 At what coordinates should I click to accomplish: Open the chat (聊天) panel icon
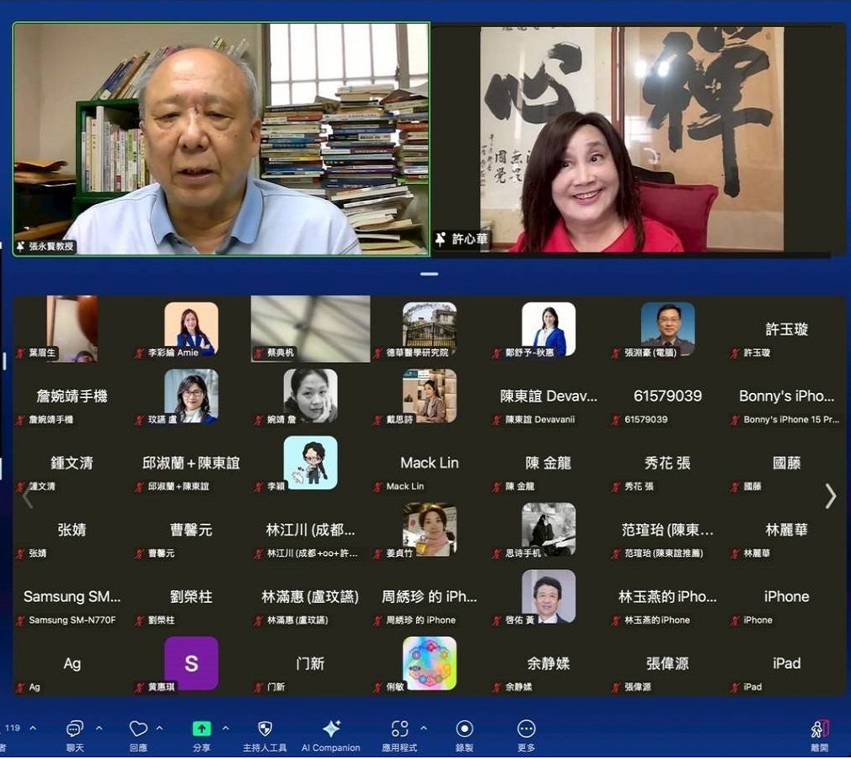pos(74,729)
